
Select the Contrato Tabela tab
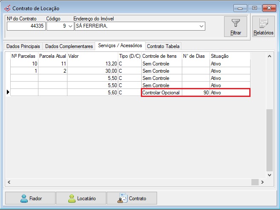tap(163, 46)
